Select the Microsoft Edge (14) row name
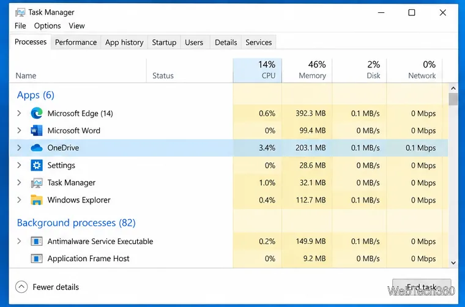 (80, 114)
